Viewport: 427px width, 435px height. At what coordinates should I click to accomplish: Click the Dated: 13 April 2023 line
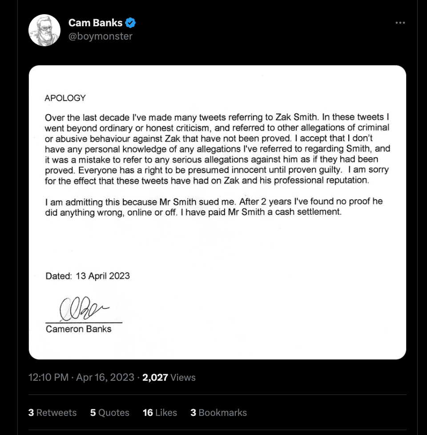pos(88,276)
